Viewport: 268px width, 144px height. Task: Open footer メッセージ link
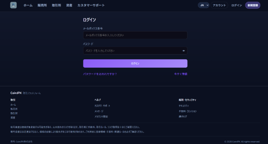point(99,111)
